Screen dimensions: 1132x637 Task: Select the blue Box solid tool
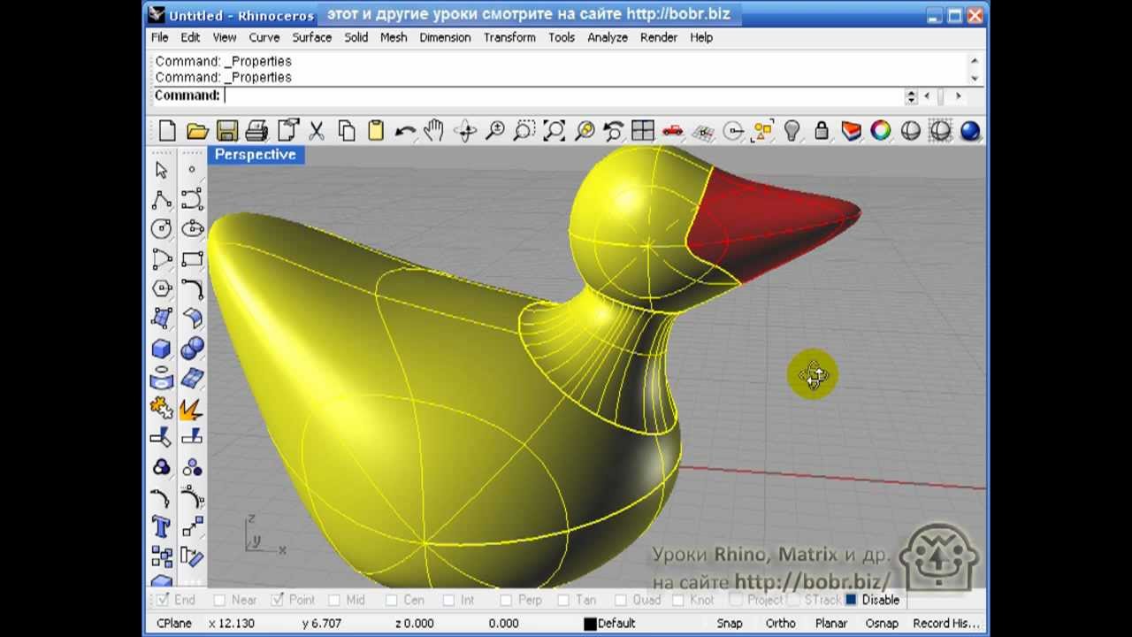pos(161,349)
